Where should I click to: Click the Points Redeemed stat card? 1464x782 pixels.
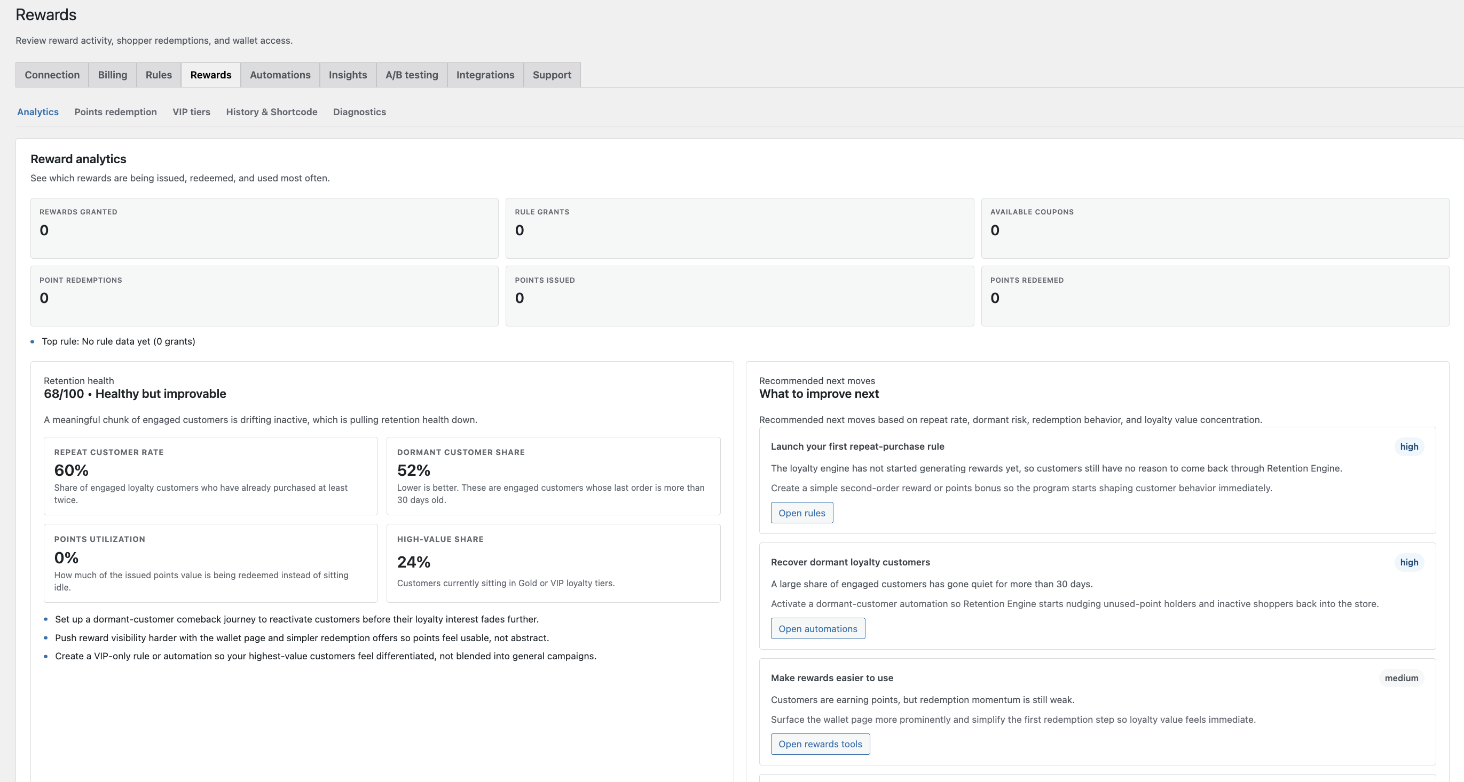point(1215,296)
